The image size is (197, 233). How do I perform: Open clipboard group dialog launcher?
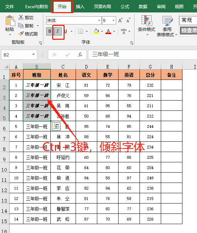point(40,43)
